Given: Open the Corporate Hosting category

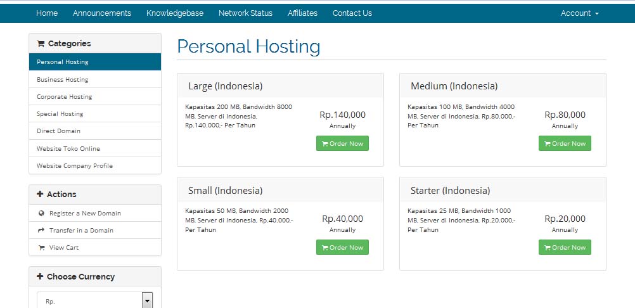Looking at the screenshot, I should [x=65, y=97].
